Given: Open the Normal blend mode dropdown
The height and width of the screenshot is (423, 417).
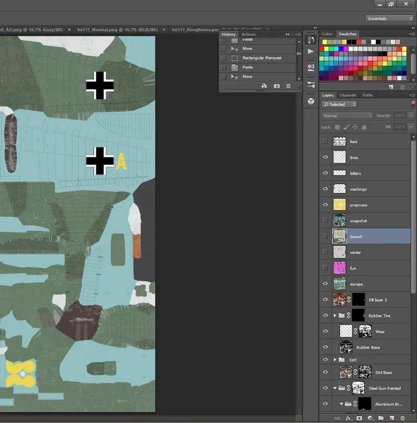Looking at the screenshot, I should (347, 116).
